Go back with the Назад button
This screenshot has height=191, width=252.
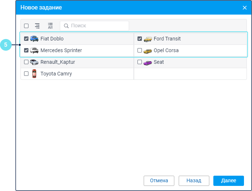(x=194, y=180)
